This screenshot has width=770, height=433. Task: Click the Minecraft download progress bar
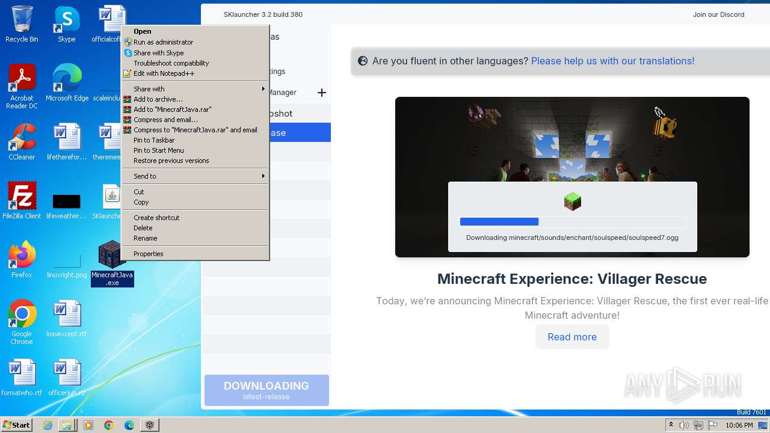click(x=573, y=221)
